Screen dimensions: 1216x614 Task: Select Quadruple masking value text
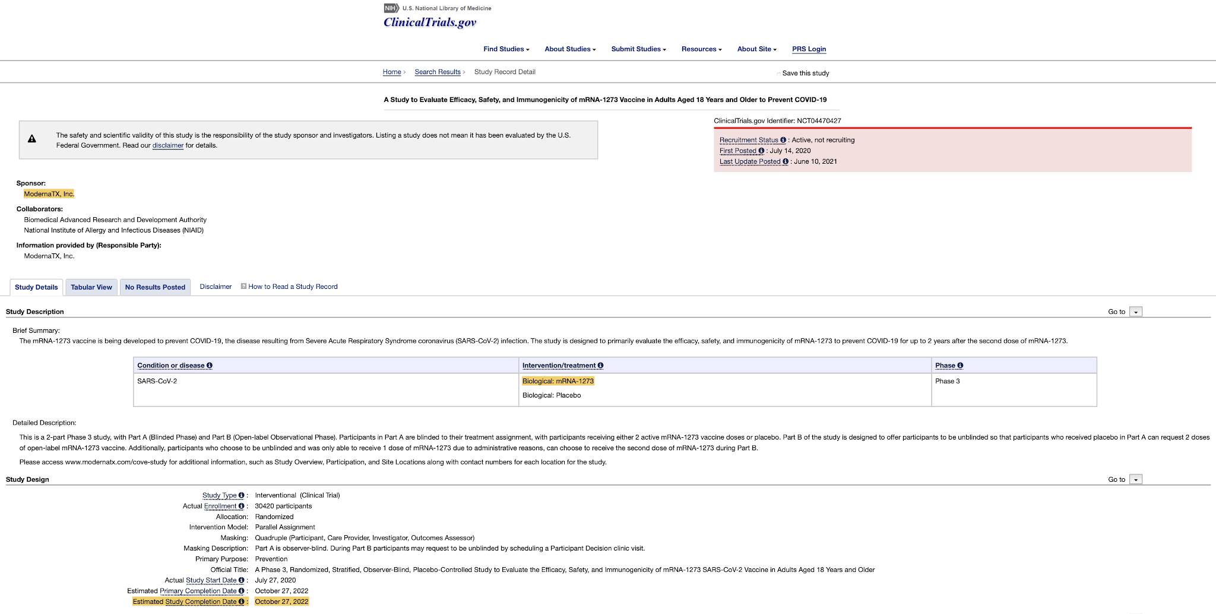pos(365,538)
